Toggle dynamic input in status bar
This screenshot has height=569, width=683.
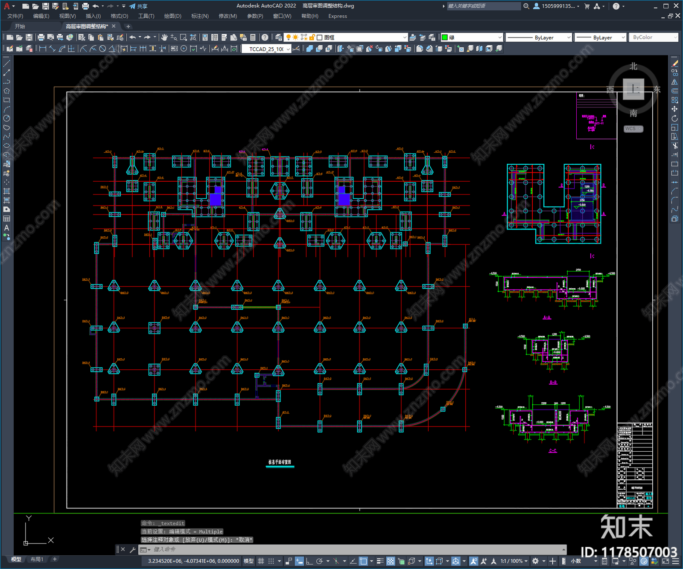point(299,561)
